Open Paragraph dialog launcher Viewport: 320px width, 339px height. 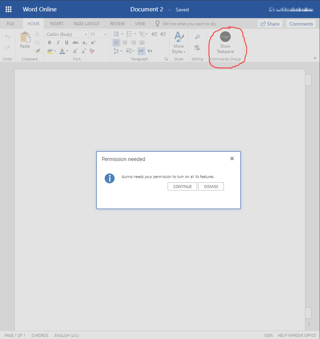click(x=166, y=59)
